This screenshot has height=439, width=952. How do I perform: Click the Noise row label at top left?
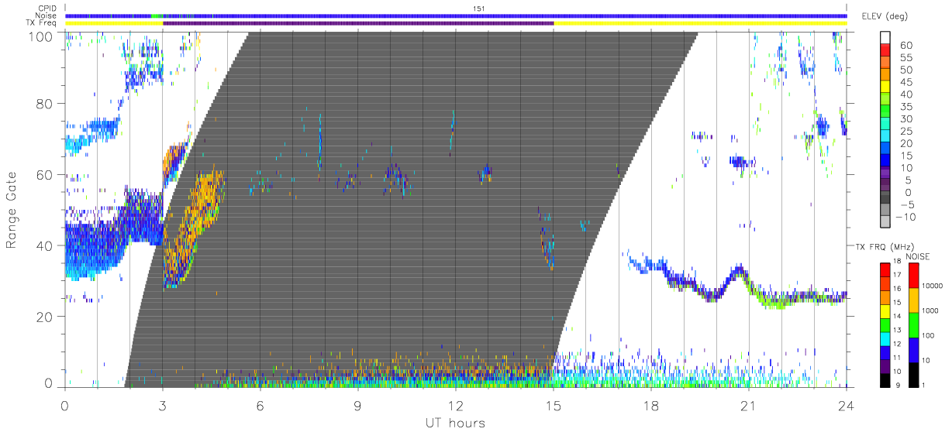(x=47, y=15)
